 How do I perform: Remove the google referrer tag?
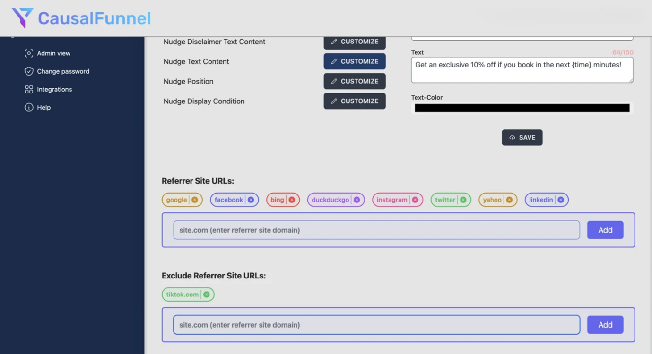(195, 200)
